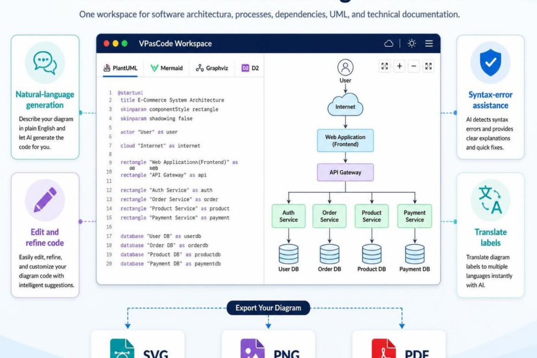The width and height of the screenshot is (537, 358).
Task: Click code line 'database "Payment DB" as paymentdb'
Action: [170, 264]
